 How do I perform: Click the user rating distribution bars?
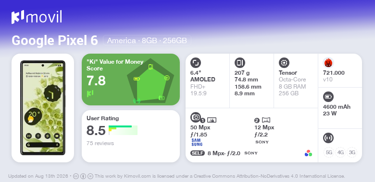click(x=123, y=130)
